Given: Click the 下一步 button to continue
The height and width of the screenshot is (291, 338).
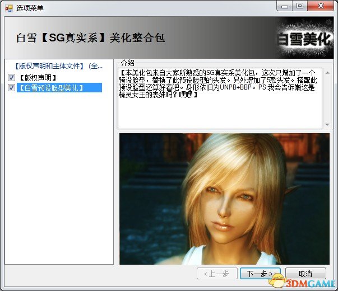Looking at the screenshot, I should pos(260,274).
